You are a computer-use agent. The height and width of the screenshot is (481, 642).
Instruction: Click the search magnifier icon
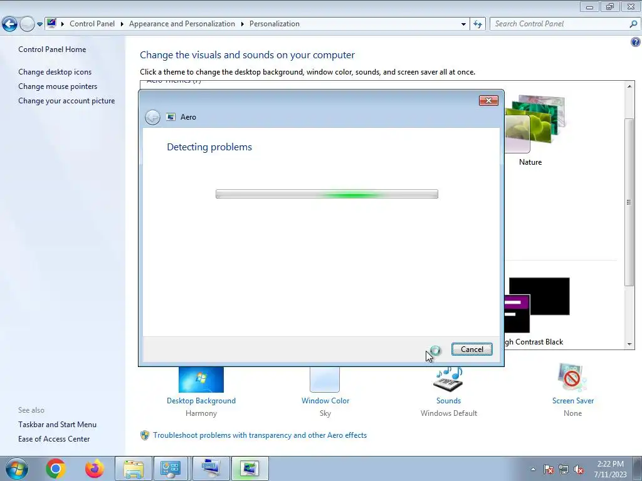[633, 24]
